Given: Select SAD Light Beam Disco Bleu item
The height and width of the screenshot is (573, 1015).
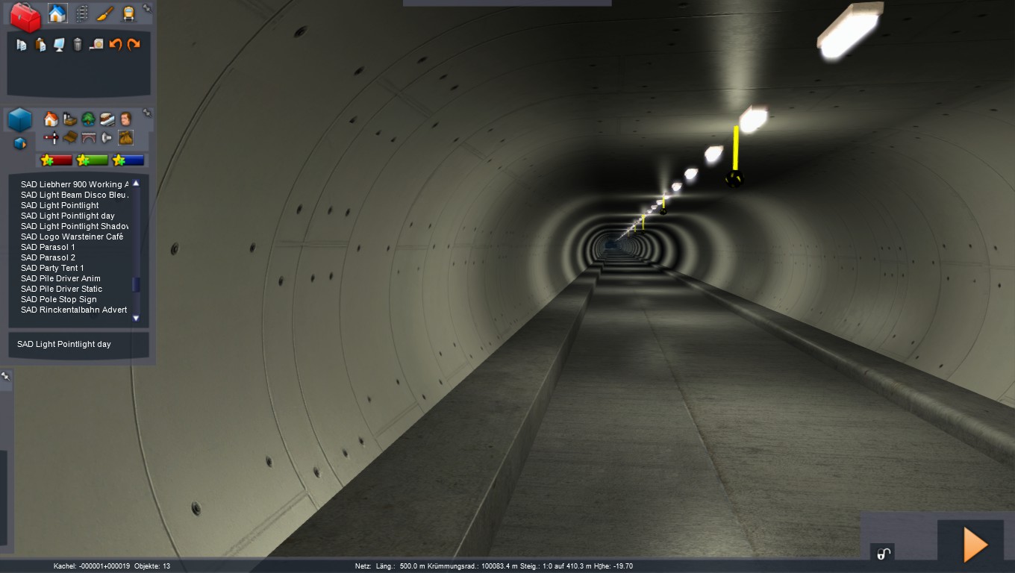Looking at the screenshot, I should tap(75, 195).
